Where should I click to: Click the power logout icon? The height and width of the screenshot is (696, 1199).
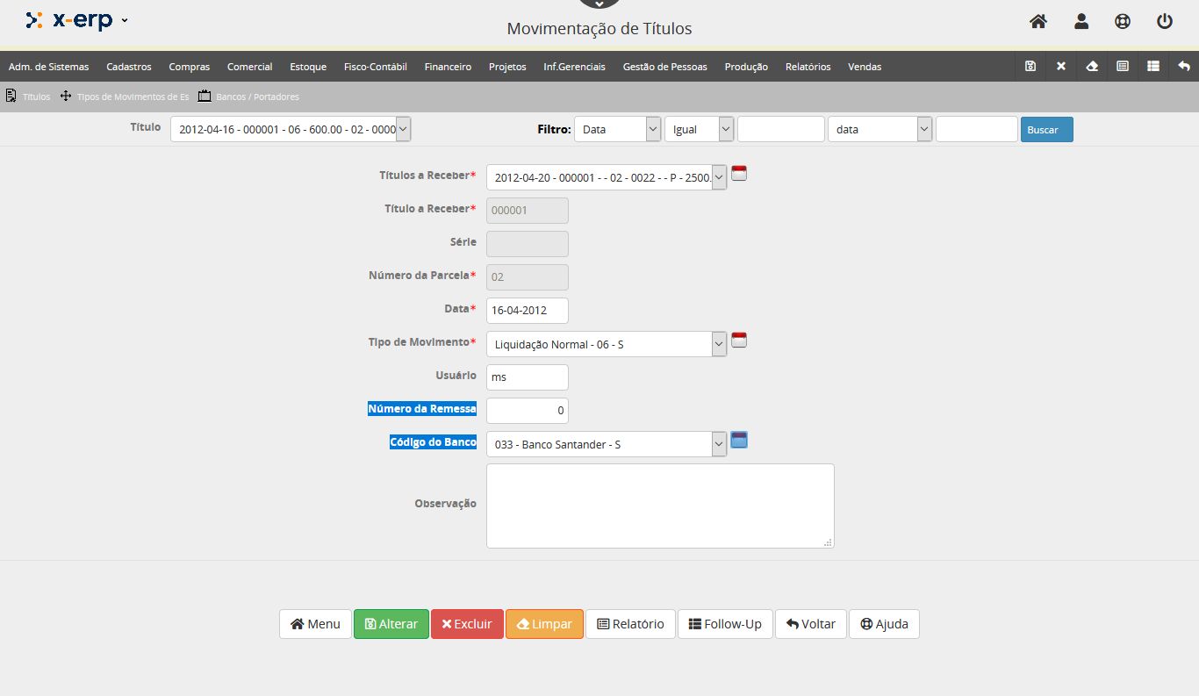(1165, 22)
